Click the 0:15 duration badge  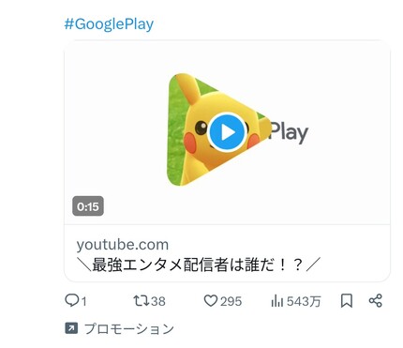[x=88, y=206]
